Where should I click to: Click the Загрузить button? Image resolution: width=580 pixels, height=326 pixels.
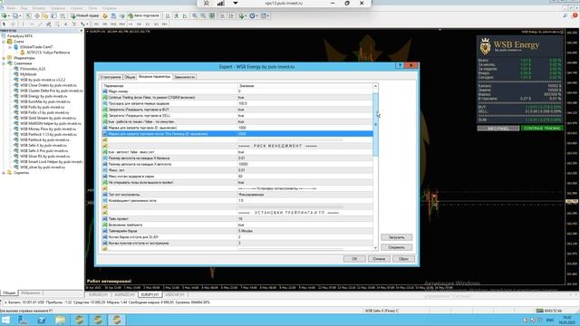click(x=397, y=237)
